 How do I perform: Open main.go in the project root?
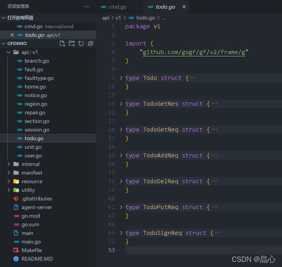point(48,242)
